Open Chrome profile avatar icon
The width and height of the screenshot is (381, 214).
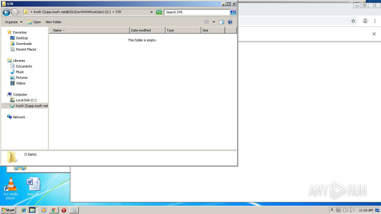coord(365,21)
